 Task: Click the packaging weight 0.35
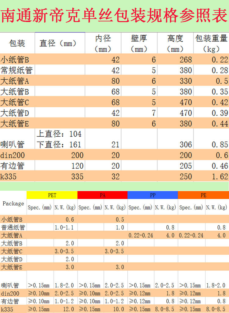click(x=220, y=92)
